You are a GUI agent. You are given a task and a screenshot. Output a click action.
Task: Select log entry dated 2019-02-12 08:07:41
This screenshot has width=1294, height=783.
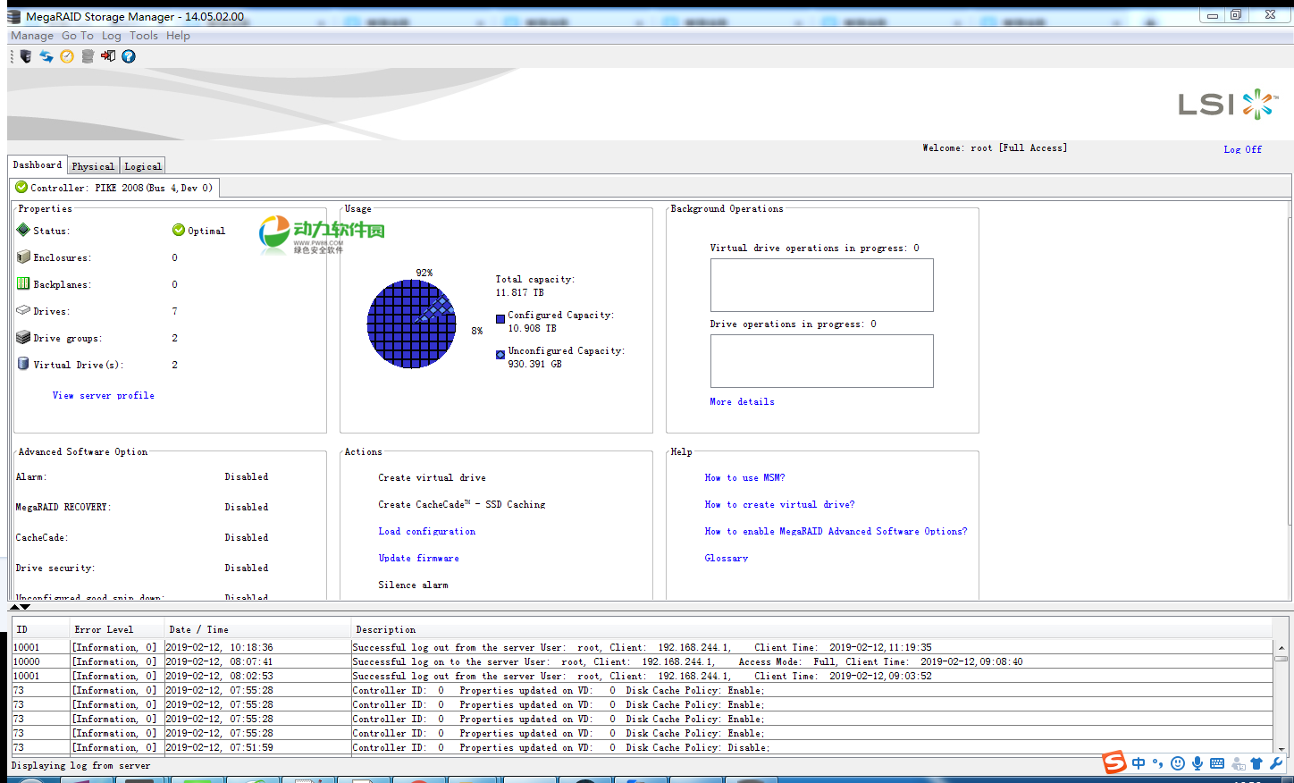click(643, 661)
